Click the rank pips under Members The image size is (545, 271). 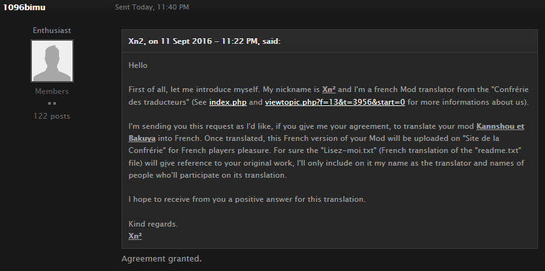pos(52,103)
